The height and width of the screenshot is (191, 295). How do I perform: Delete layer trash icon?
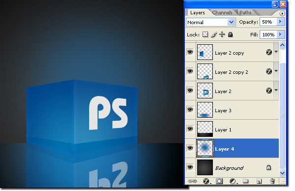click(272, 181)
